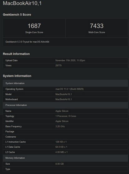Click the Result Information heading

(16, 54)
